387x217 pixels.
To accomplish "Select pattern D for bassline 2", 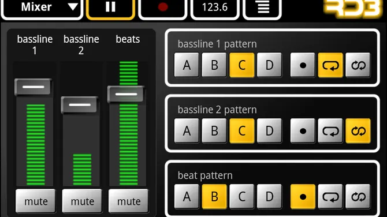I will [x=269, y=131].
